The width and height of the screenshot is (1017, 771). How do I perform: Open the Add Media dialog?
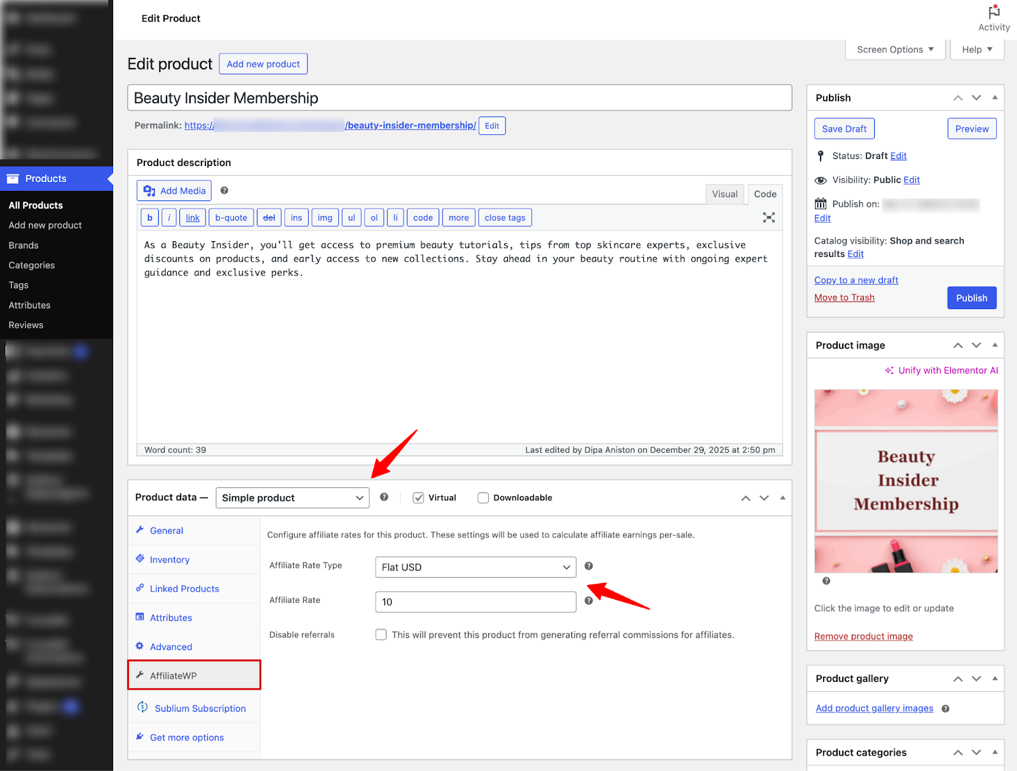coord(174,190)
